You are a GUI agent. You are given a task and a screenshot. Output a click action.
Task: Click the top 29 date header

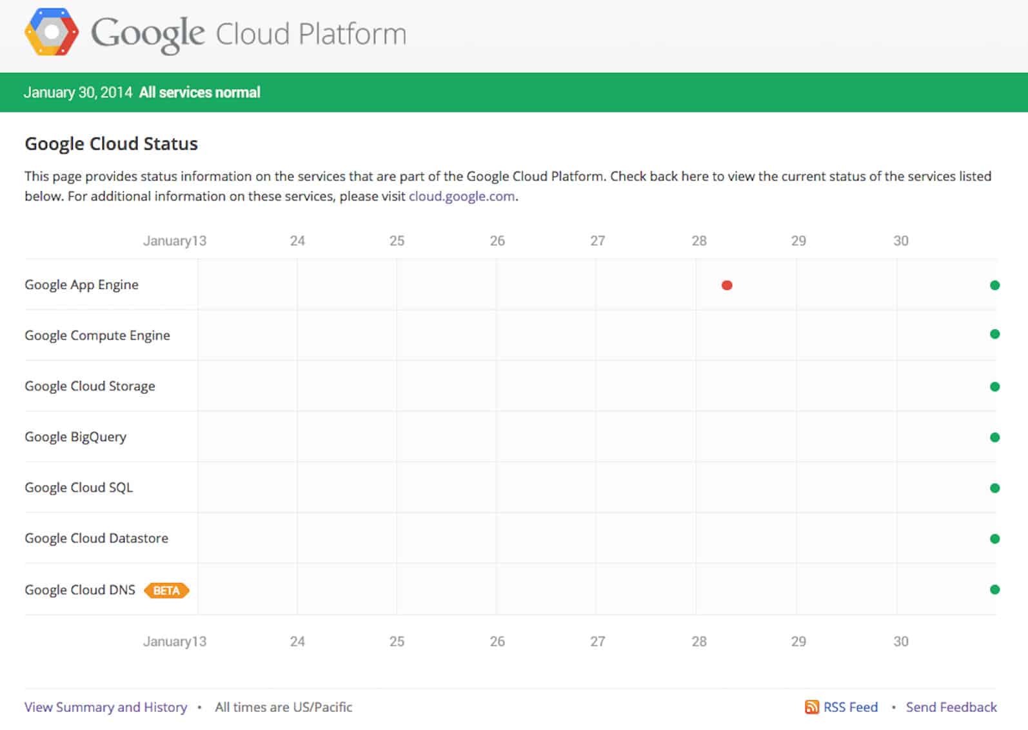pyautogui.click(x=798, y=241)
